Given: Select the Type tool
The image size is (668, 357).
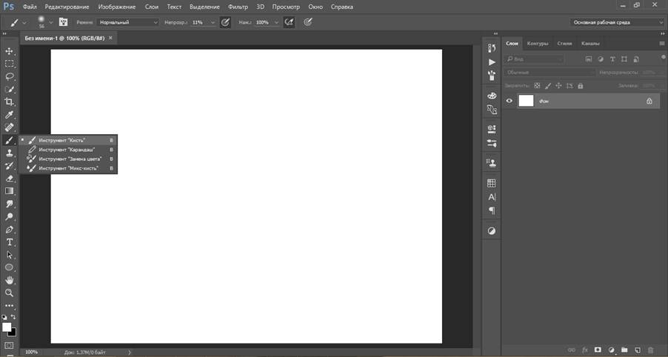Looking at the screenshot, I should coord(9,242).
